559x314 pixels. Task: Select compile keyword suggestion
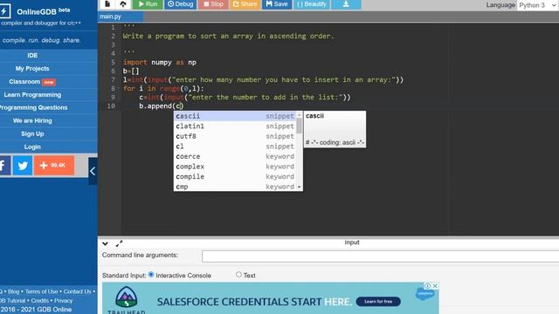point(235,176)
